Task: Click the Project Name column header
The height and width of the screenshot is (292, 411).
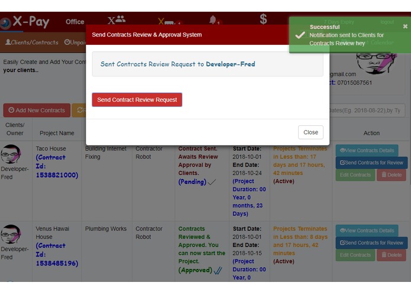Action: pyautogui.click(x=57, y=133)
